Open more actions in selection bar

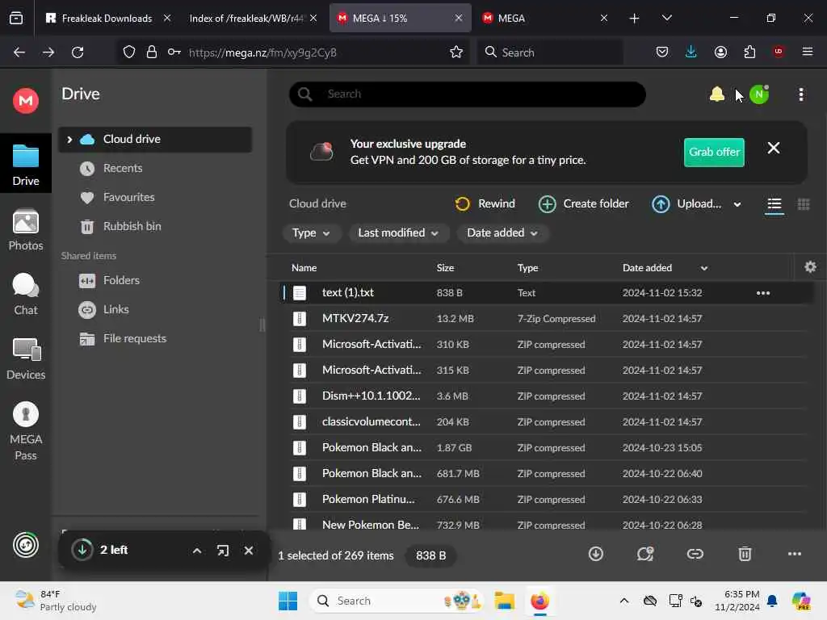(795, 554)
